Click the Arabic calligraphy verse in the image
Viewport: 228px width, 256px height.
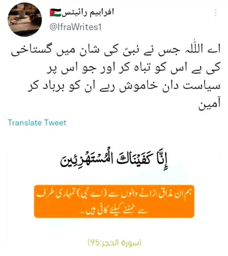tap(115, 160)
